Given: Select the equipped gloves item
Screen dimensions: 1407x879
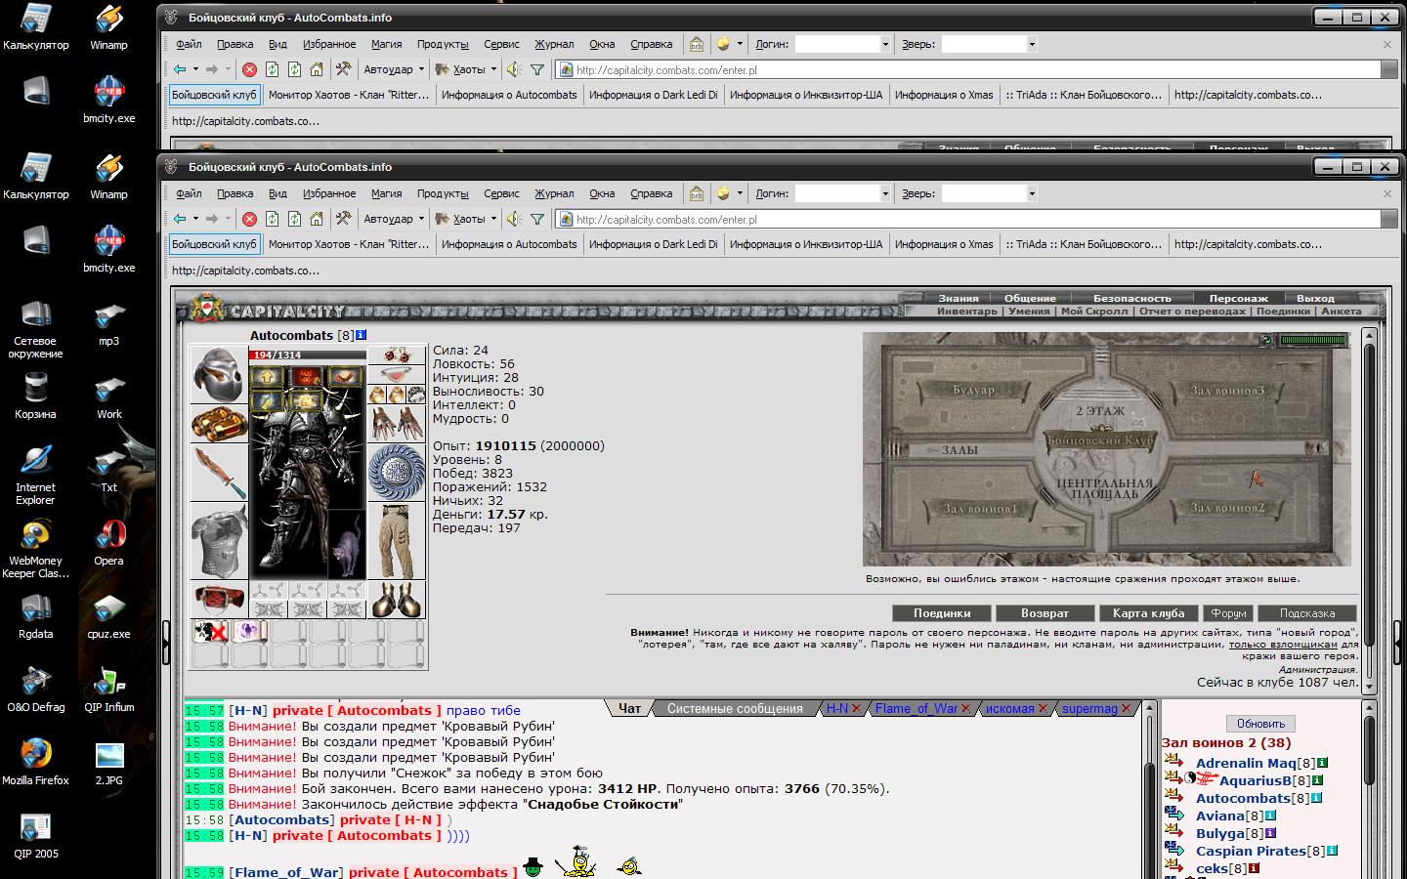Looking at the screenshot, I should (397, 423).
